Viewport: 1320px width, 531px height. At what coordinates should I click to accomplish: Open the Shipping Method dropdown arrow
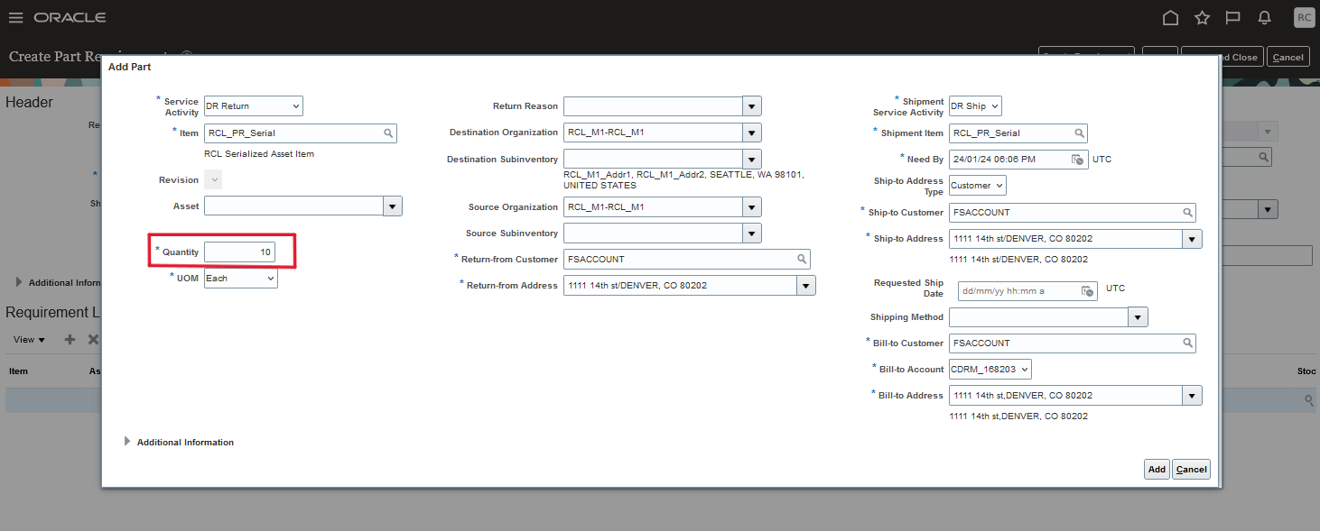point(1139,317)
